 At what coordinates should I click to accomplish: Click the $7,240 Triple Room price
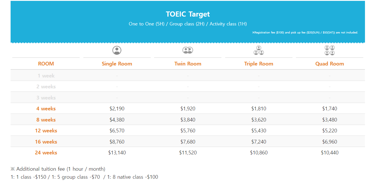(259, 142)
